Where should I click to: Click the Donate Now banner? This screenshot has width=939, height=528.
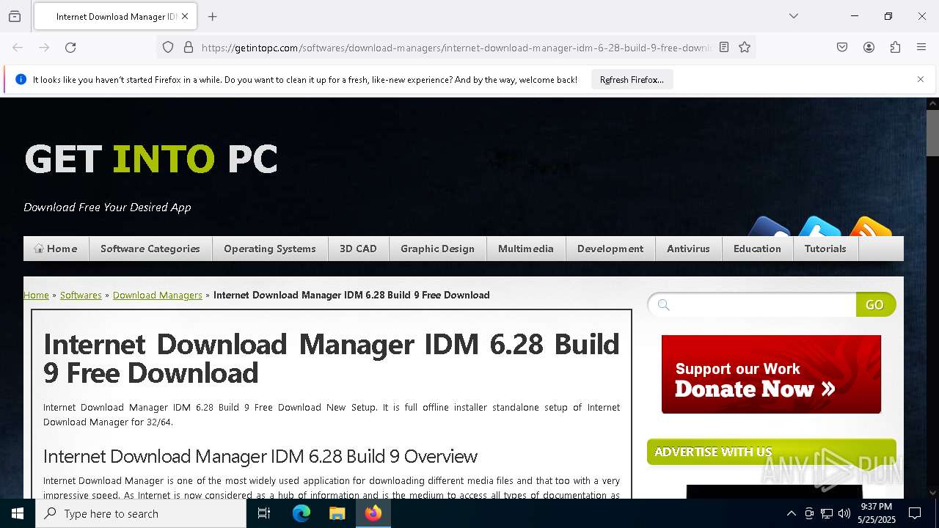click(x=771, y=374)
